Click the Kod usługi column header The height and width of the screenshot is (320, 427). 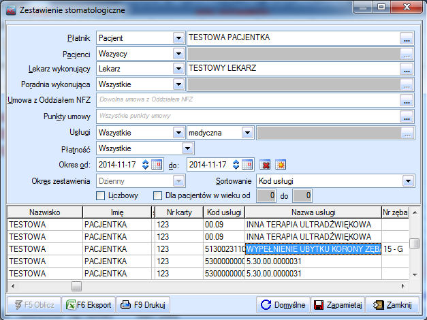[223, 211]
